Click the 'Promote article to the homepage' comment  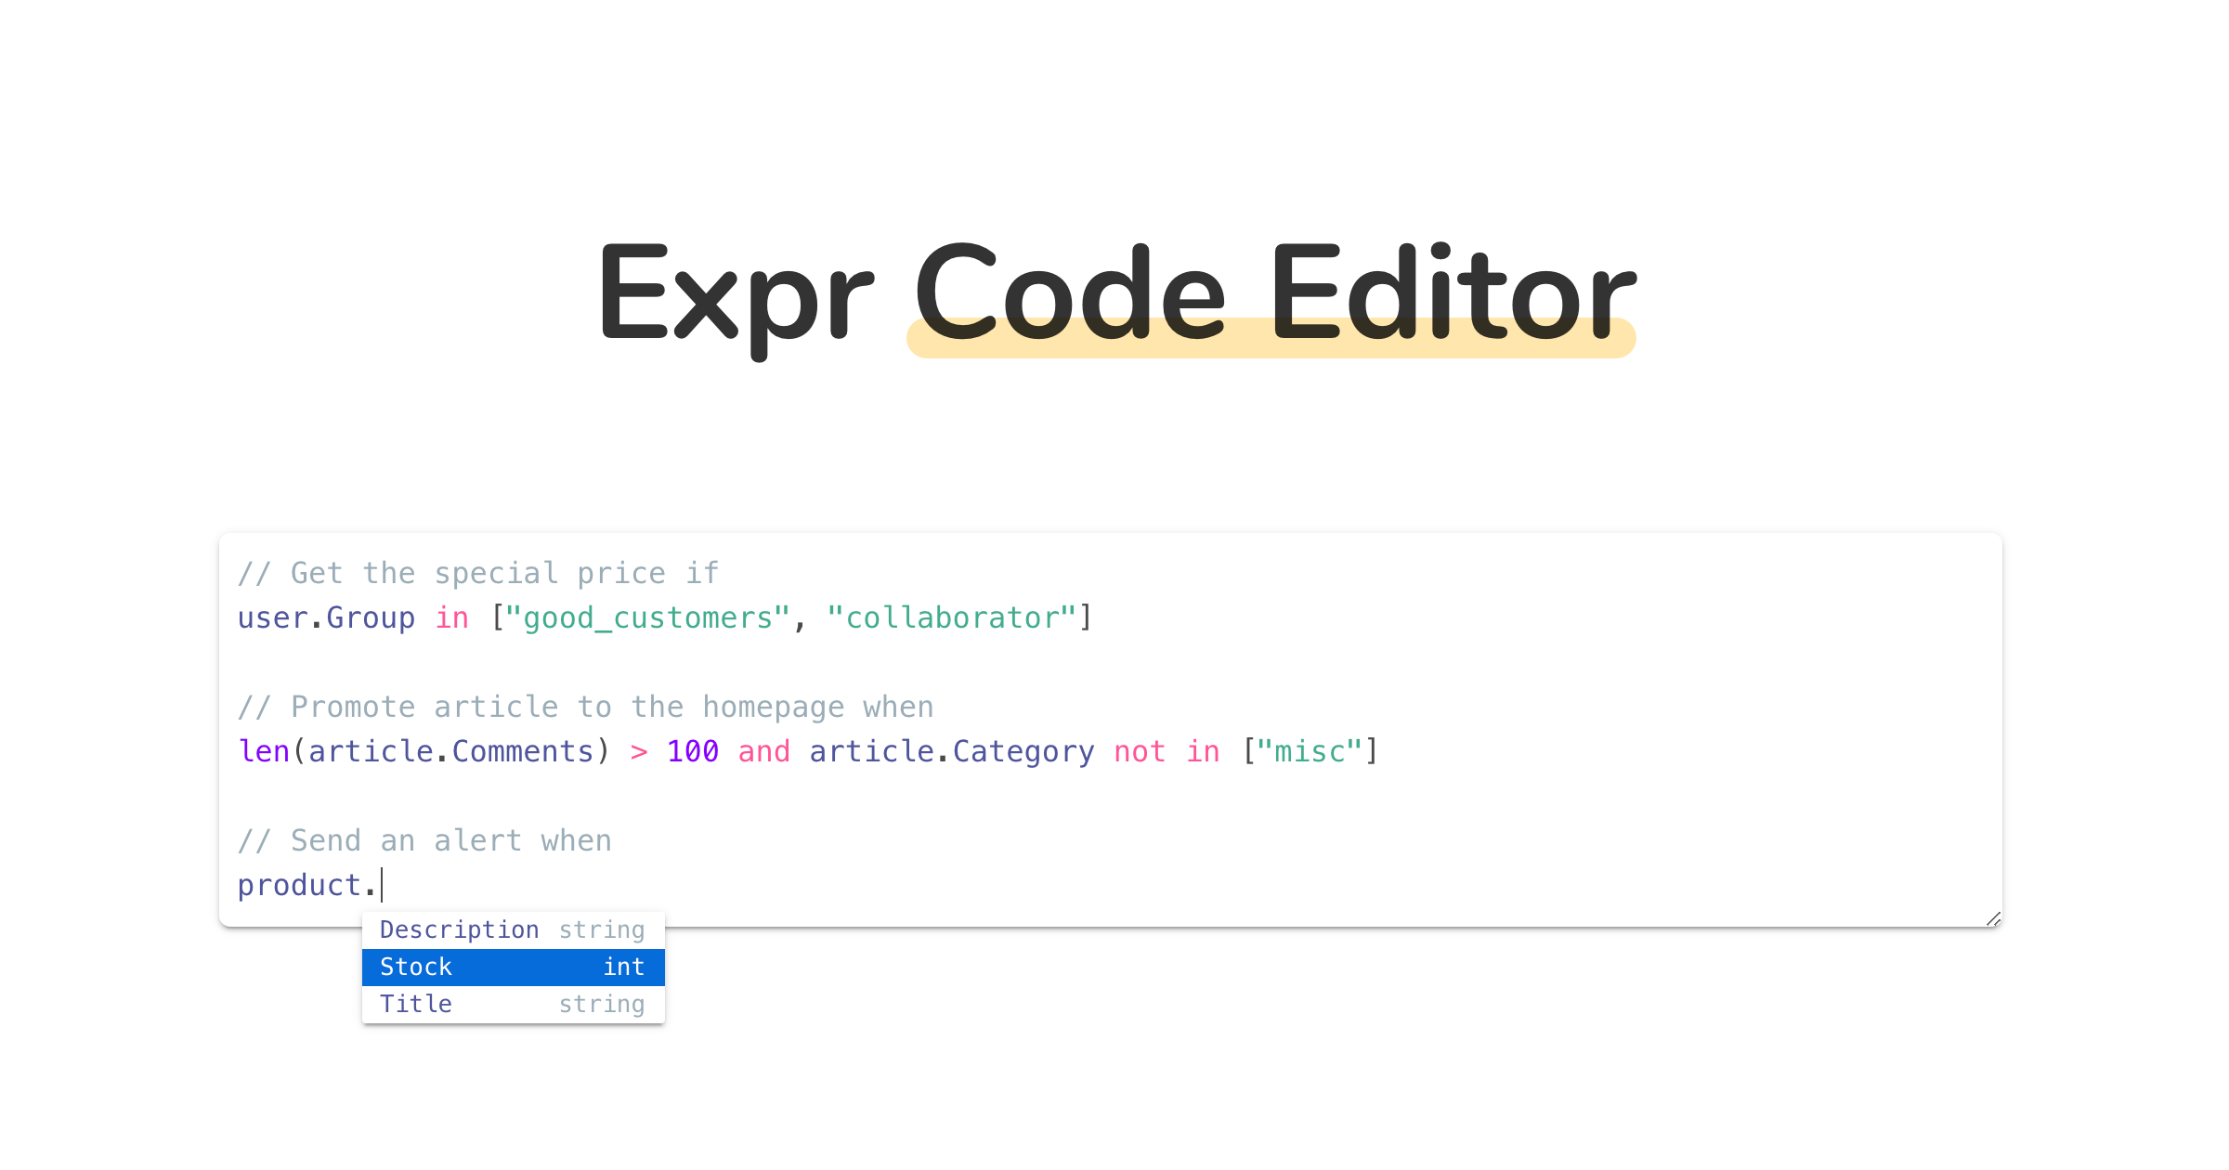[585, 707]
